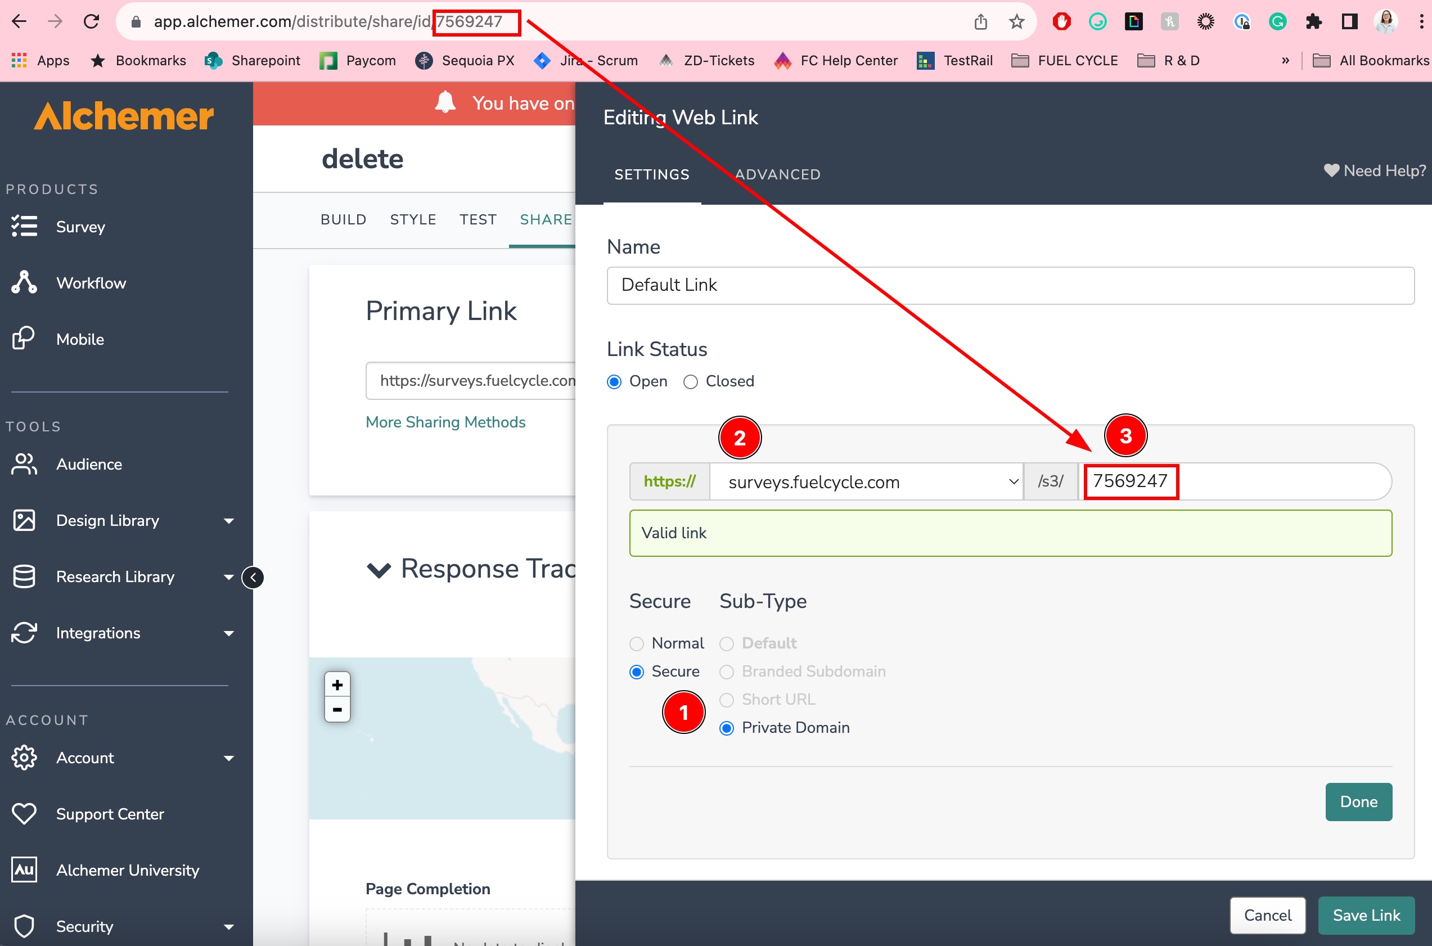Click the Save Link button
This screenshot has width=1432, height=946.
1366,915
